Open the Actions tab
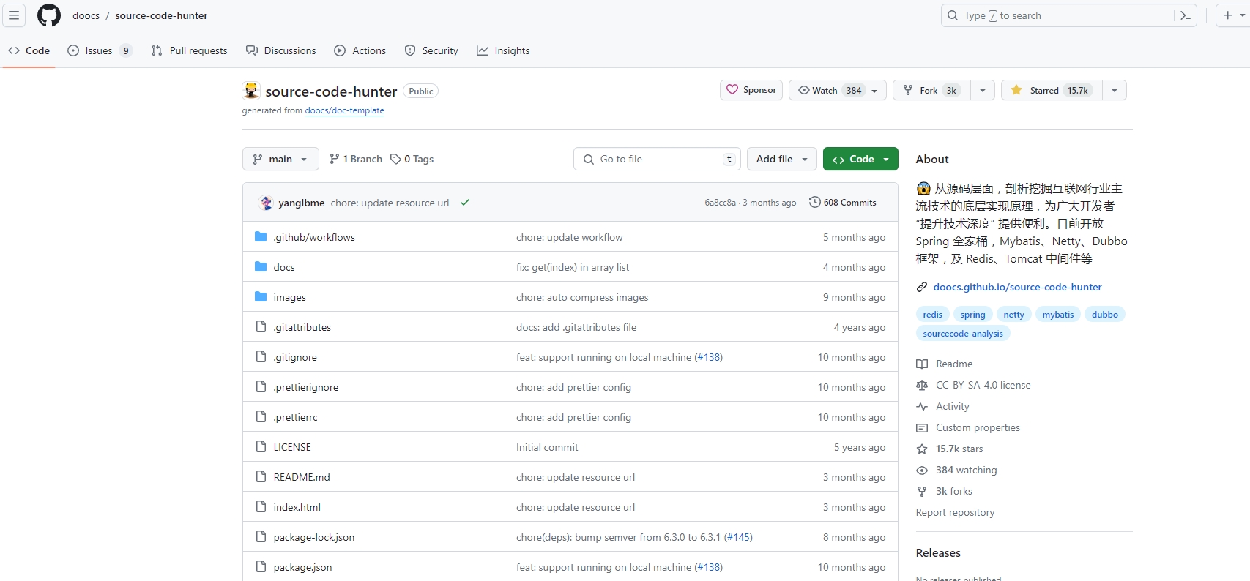This screenshot has height=581, width=1250. pos(360,50)
